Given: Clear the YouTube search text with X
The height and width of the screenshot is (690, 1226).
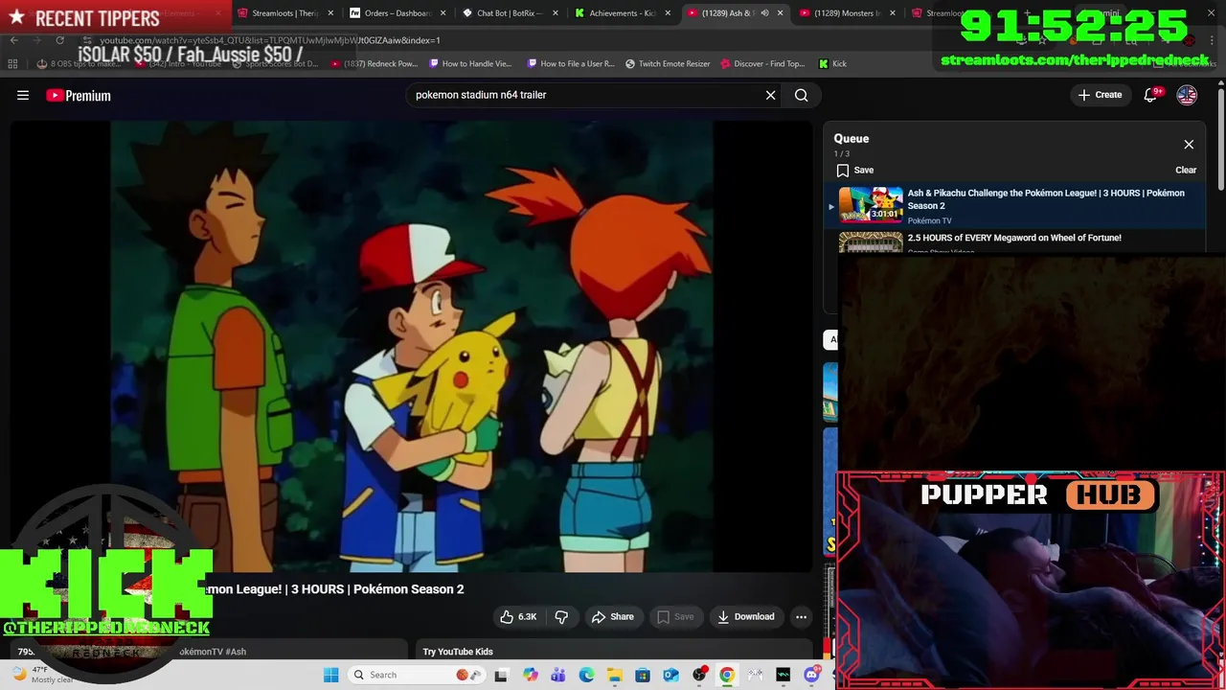Looking at the screenshot, I should coord(770,95).
